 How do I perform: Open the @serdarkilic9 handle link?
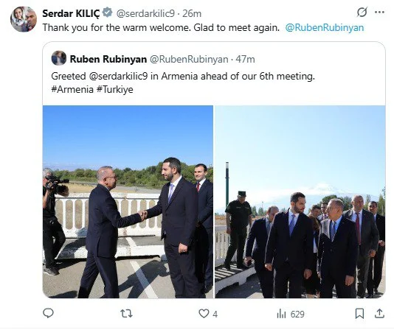(x=145, y=13)
